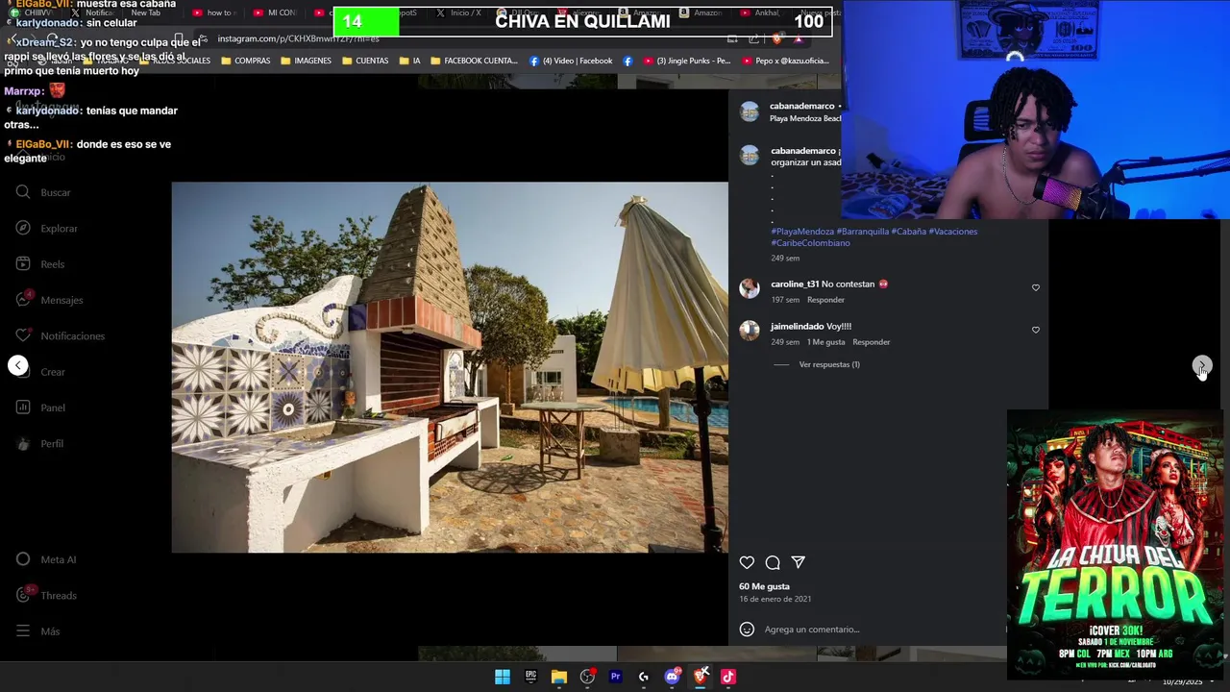Open hashtag #Barranquilla
The height and width of the screenshot is (692, 1230).
coord(862,232)
